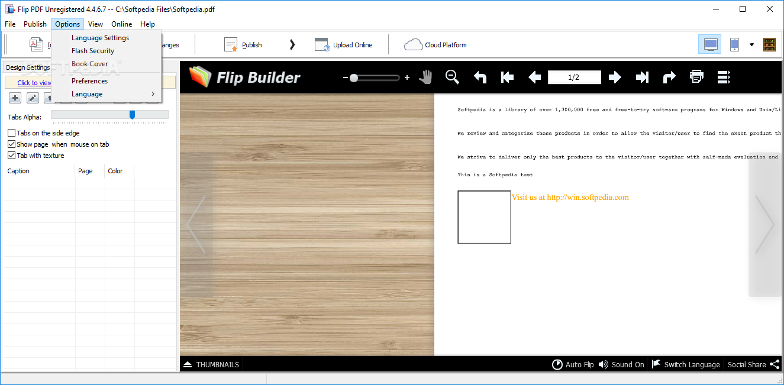Adjust the Tabs Alpha slider handle
The height and width of the screenshot is (385, 784).
click(x=132, y=115)
